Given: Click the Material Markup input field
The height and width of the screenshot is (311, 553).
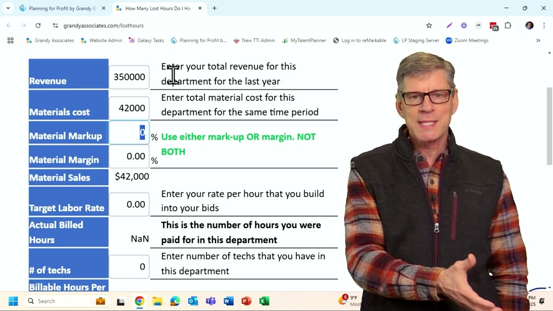Looking at the screenshot, I should [129, 133].
